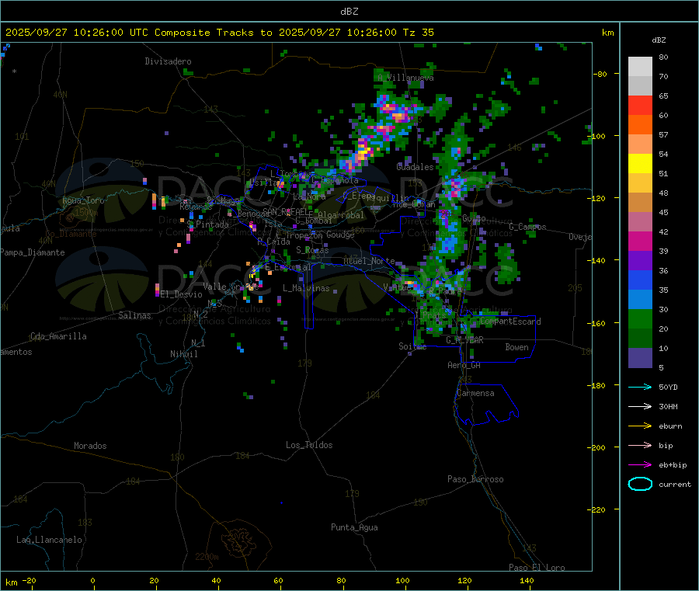Click the 0 km horizontal axis tick label
The width and height of the screenshot is (699, 591).
click(x=92, y=580)
